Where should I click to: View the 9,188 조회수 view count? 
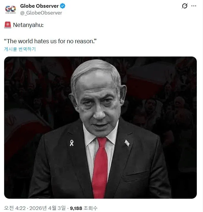point(84,208)
